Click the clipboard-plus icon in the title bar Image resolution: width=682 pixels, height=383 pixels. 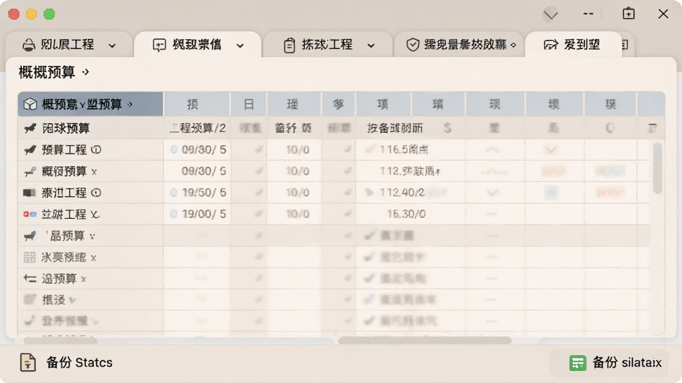coord(629,13)
